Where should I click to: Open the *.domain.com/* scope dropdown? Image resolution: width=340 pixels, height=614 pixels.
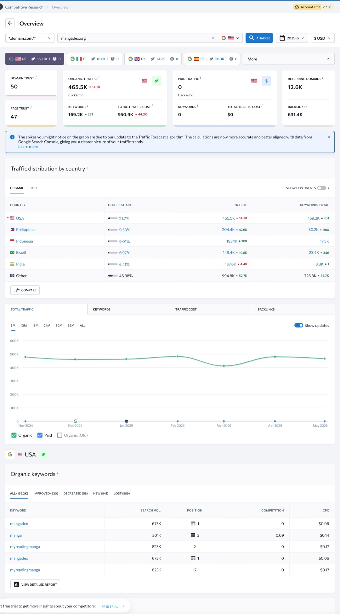30,38
